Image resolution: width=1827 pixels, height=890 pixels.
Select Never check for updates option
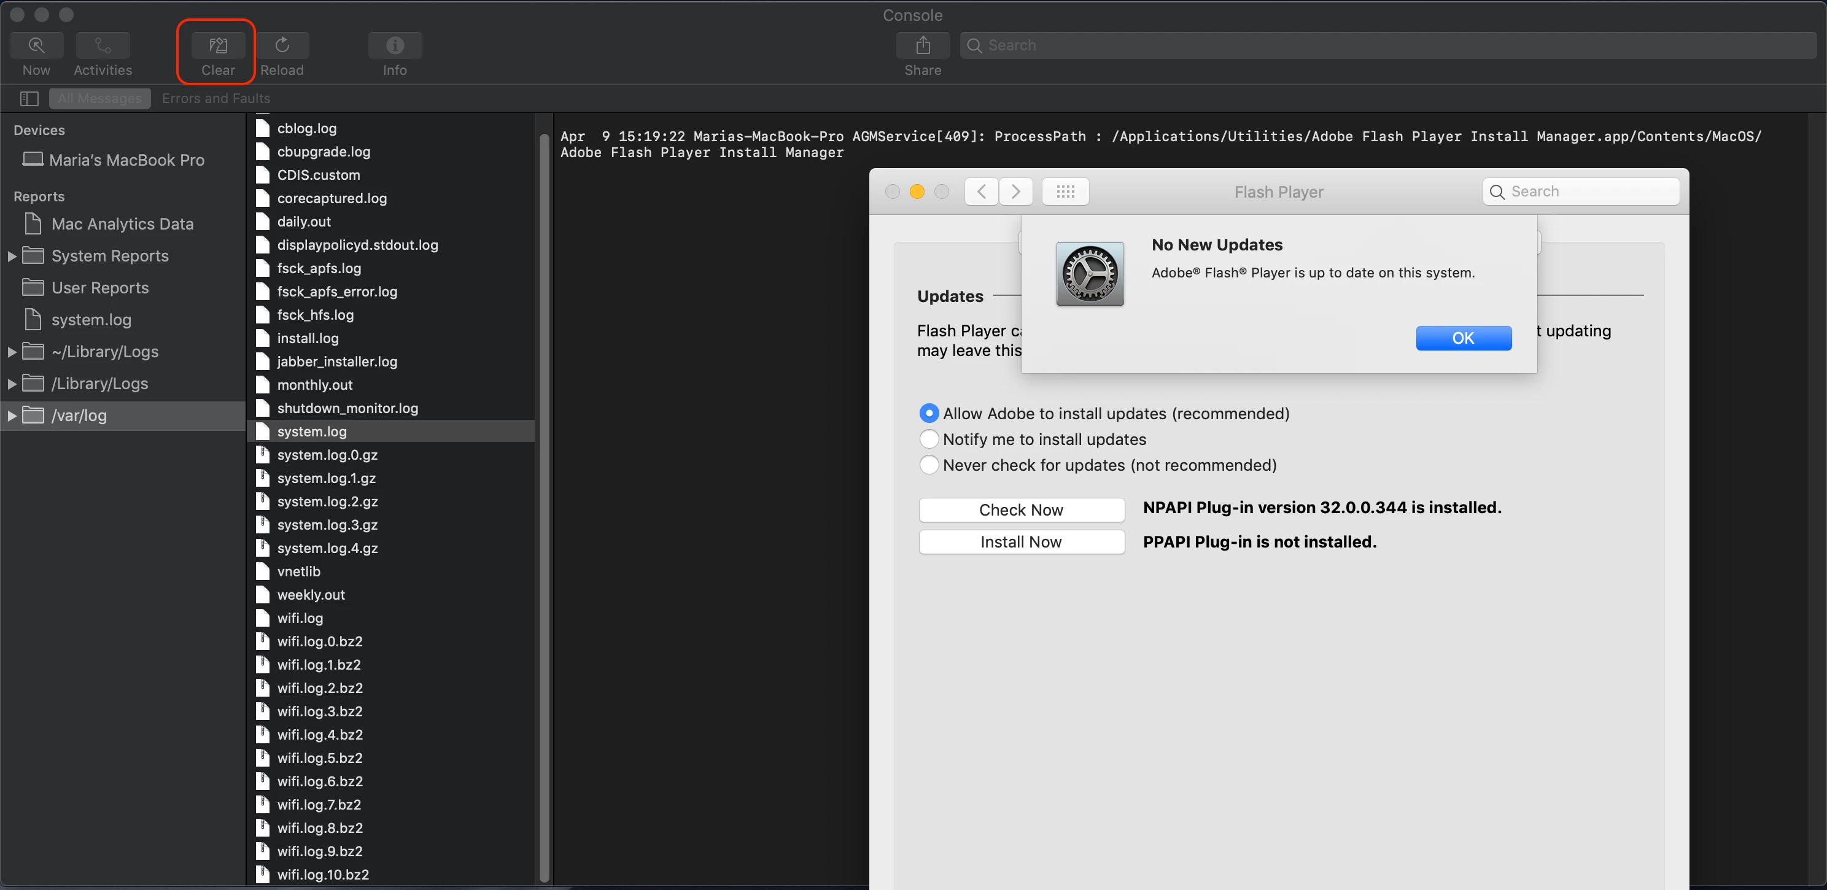click(929, 465)
